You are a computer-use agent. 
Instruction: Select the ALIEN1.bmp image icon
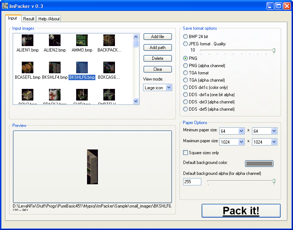tap(28, 40)
